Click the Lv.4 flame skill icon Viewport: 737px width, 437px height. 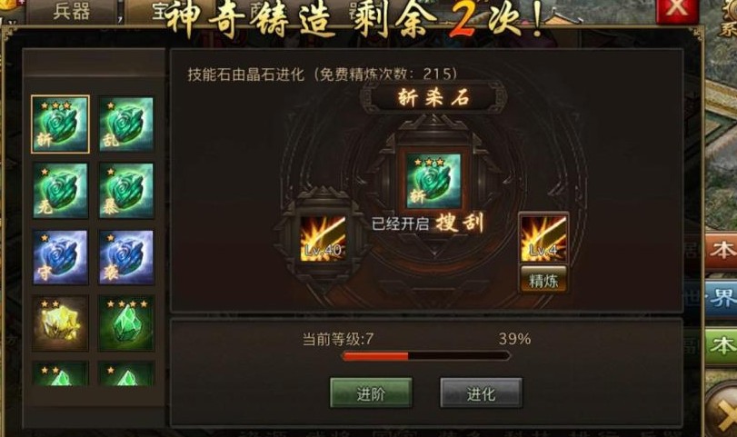tap(543, 239)
